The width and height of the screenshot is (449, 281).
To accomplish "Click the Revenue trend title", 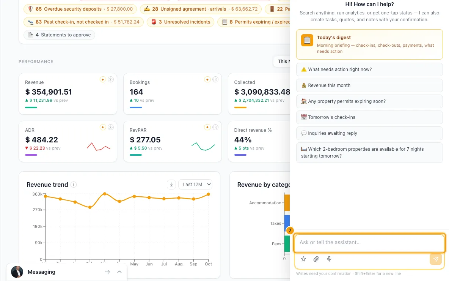I will click(x=47, y=185).
